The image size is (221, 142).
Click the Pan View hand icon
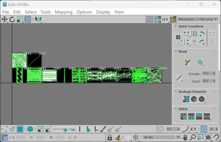(x=185, y=137)
